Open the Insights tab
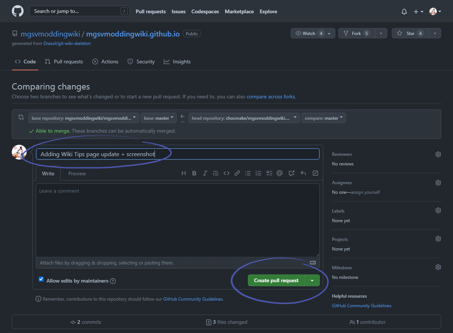 click(x=177, y=62)
